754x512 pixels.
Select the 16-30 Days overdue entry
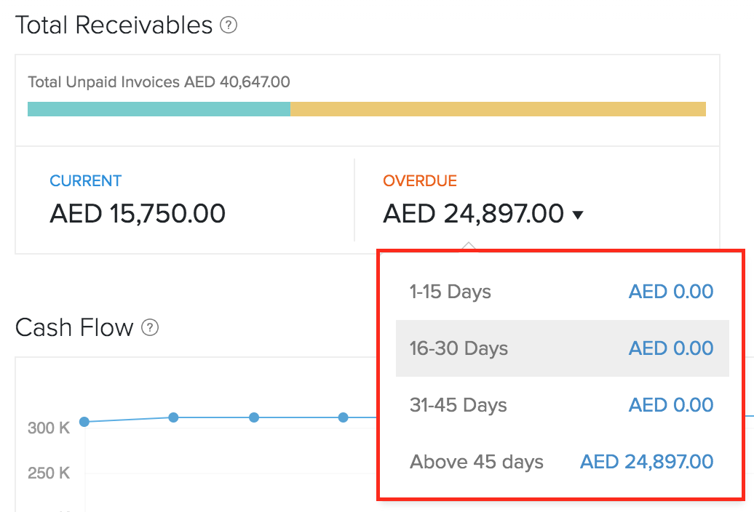[459, 348]
